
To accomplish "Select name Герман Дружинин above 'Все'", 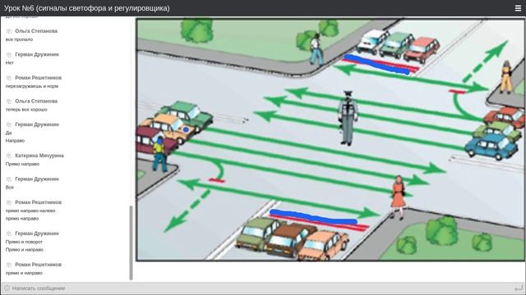I will [37, 179].
